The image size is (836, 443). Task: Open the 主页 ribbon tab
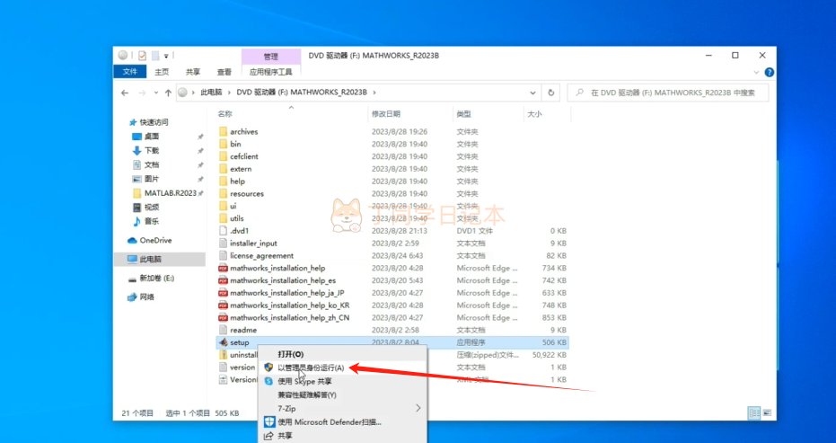162,72
